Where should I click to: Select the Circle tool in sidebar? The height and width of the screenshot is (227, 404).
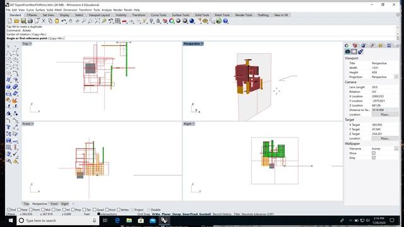pos(8,60)
